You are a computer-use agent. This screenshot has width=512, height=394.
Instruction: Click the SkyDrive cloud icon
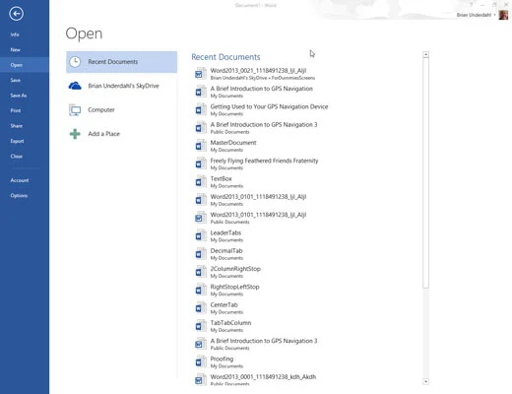coord(75,86)
